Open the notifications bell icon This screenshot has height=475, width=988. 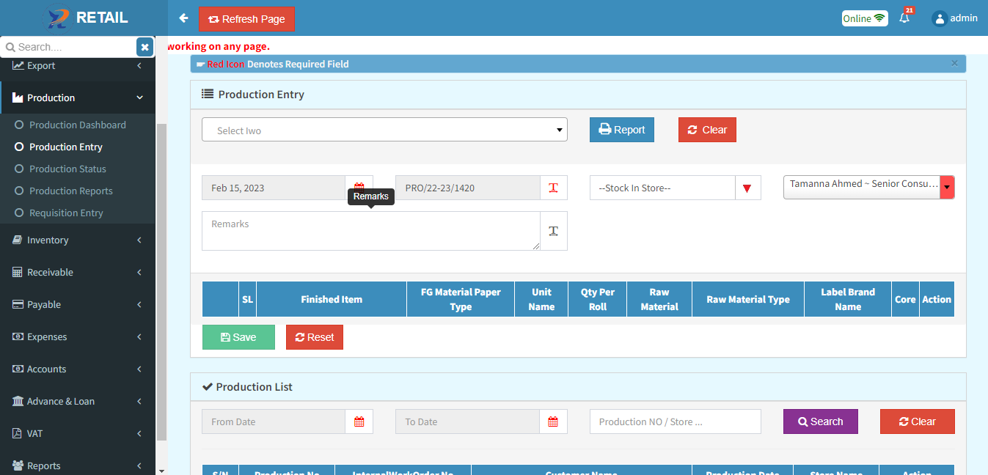(x=904, y=18)
